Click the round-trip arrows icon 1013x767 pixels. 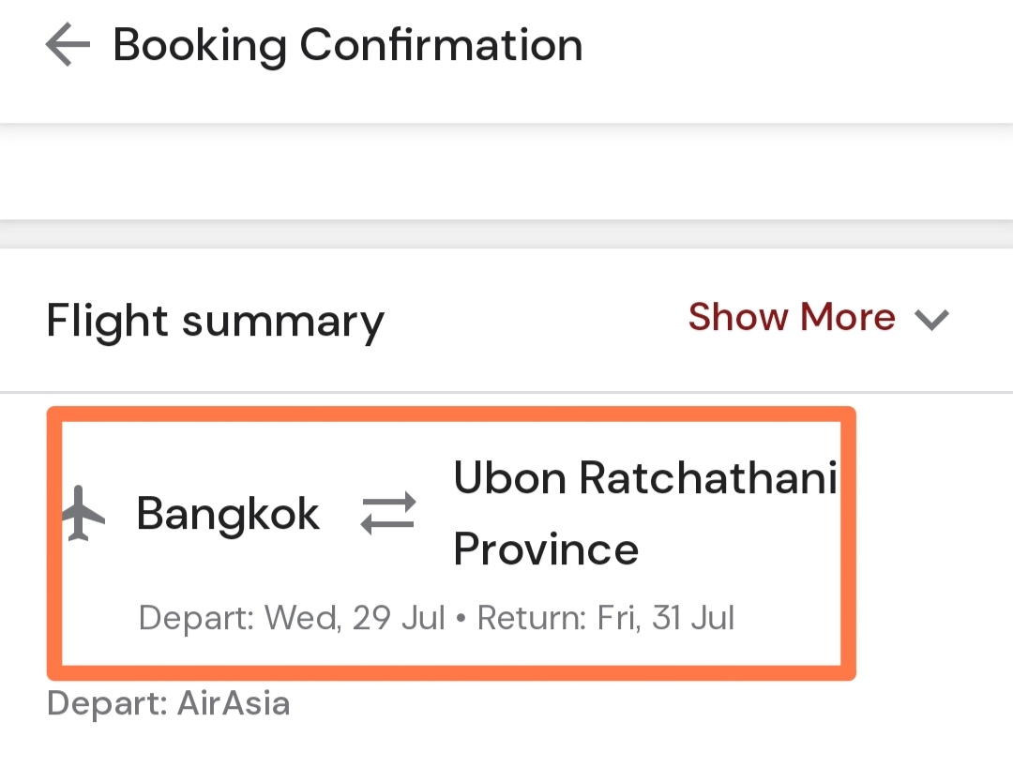coord(388,514)
